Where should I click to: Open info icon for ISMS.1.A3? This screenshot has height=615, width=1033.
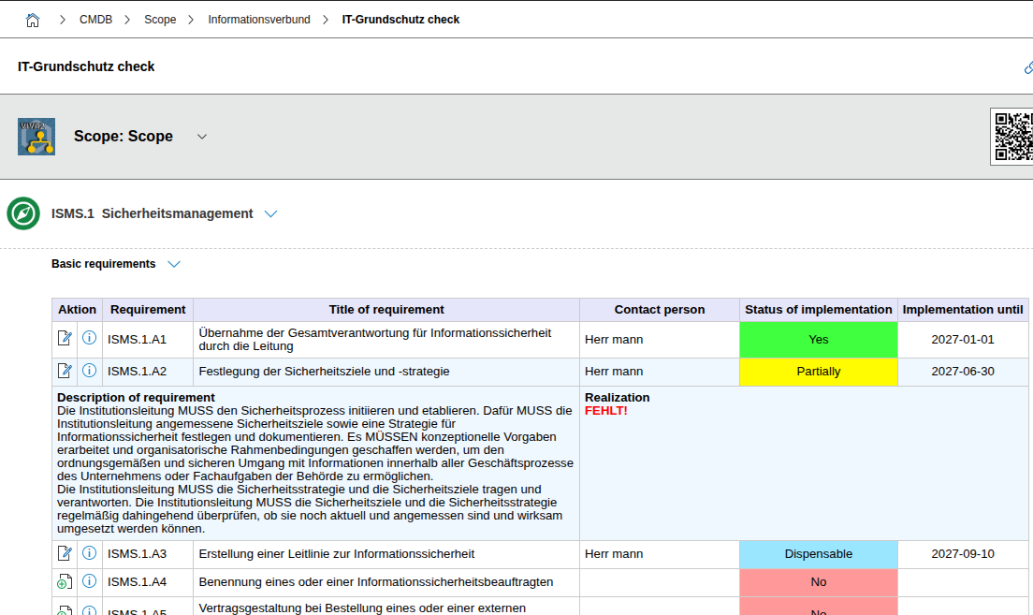pyautogui.click(x=89, y=553)
